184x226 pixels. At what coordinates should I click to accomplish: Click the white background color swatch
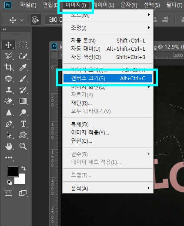[21, 180]
